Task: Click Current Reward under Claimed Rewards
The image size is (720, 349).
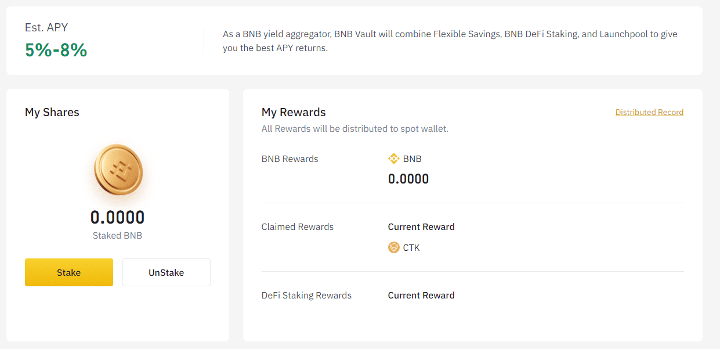Action: click(421, 227)
